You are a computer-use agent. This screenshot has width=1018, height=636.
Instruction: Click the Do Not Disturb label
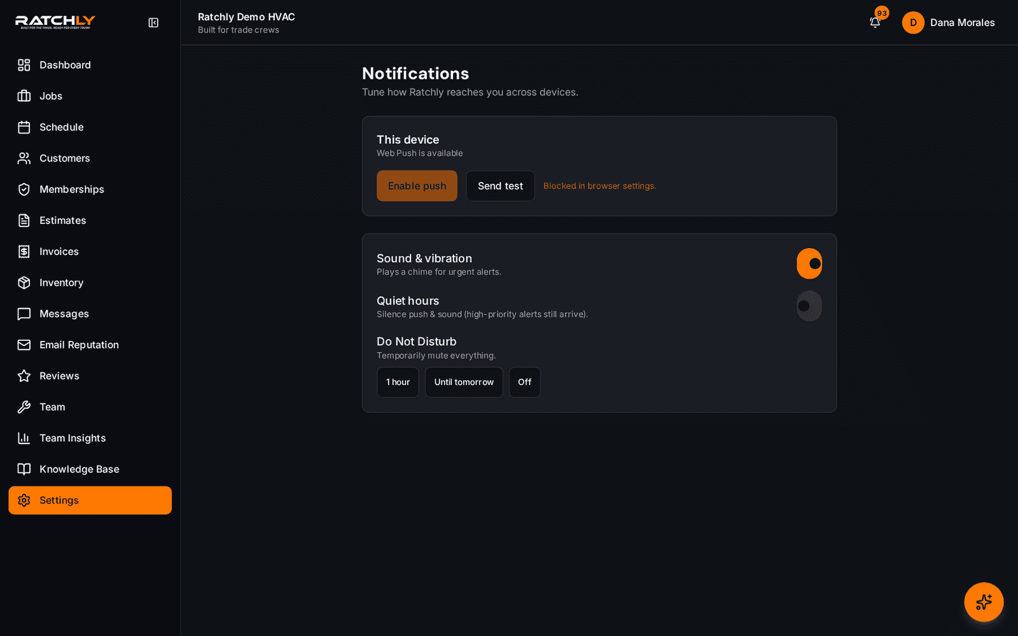[x=417, y=342]
